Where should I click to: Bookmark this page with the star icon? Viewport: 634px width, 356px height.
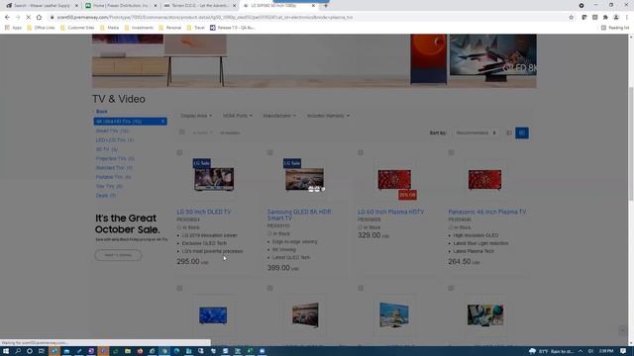tap(572, 18)
